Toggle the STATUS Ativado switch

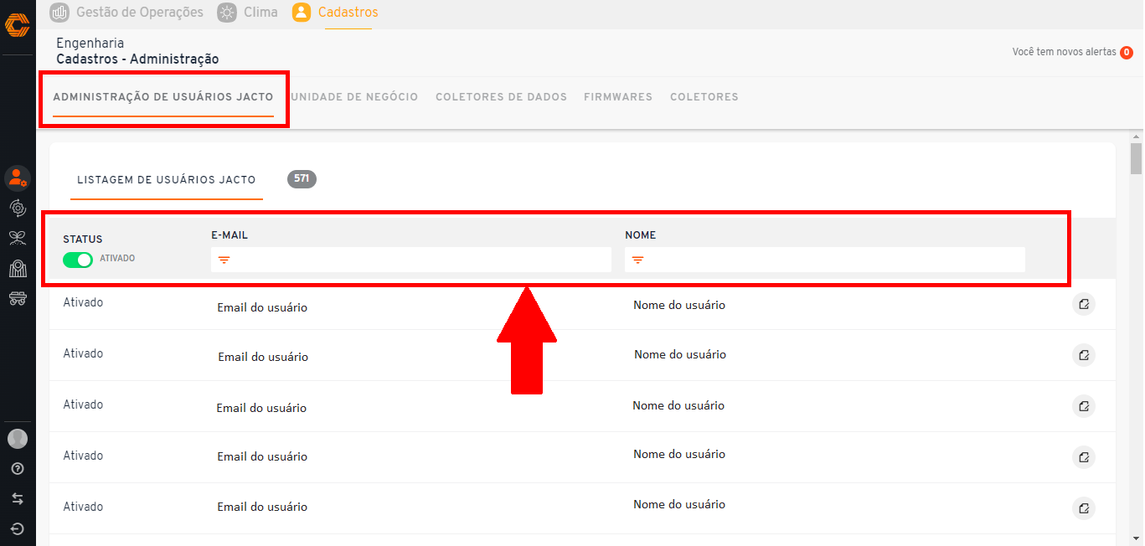click(78, 260)
